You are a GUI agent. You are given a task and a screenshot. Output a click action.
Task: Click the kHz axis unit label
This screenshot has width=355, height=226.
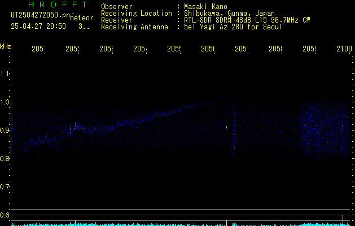[5, 46]
